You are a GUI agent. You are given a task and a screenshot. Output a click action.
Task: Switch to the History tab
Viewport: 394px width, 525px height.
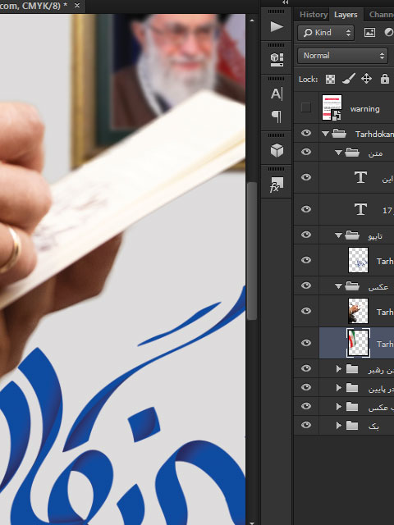click(x=314, y=15)
